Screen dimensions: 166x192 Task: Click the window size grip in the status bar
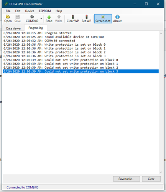coord(162,188)
